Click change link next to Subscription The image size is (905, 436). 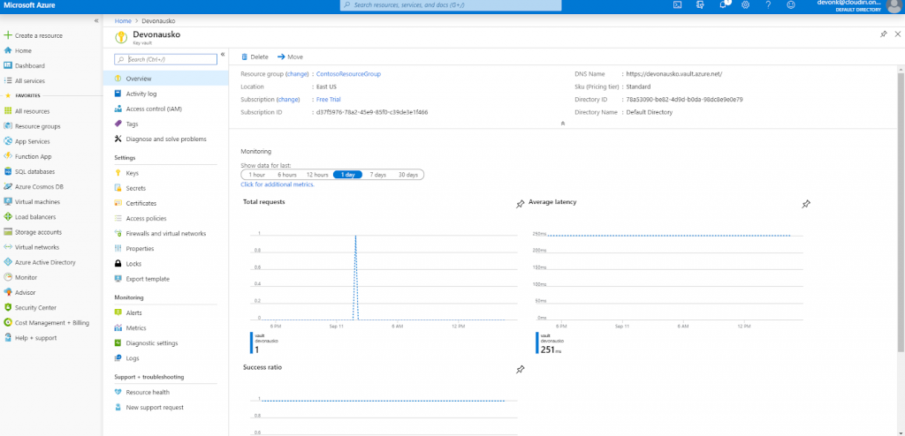tap(288, 99)
